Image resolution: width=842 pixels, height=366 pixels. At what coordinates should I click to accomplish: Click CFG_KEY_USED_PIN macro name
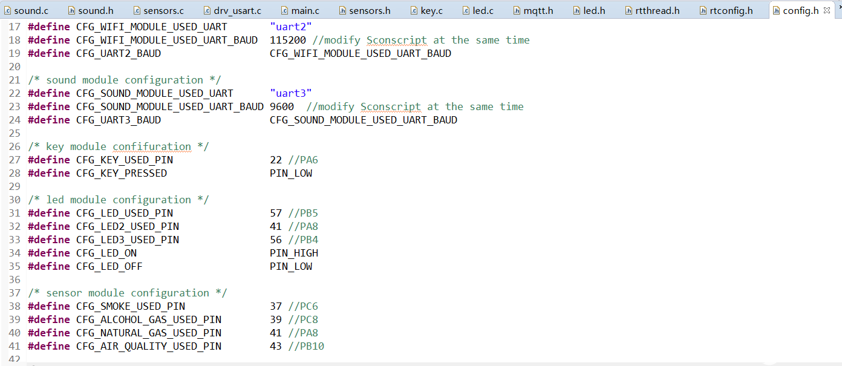pyautogui.click(x=125, y=160)
